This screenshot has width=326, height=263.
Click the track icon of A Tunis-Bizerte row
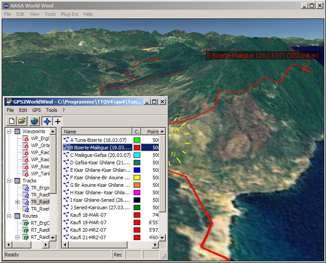[66, 140]
